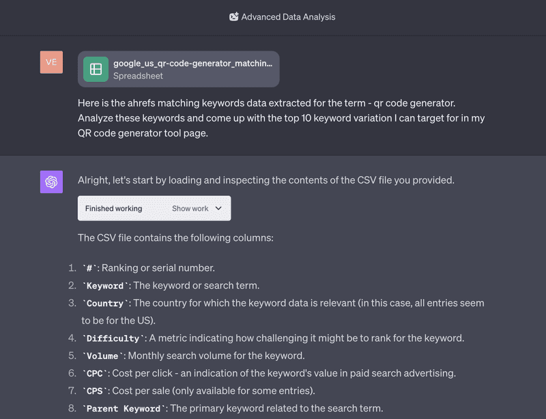Click the VE user avatar
546x419 pixels.
pos(52,62)
